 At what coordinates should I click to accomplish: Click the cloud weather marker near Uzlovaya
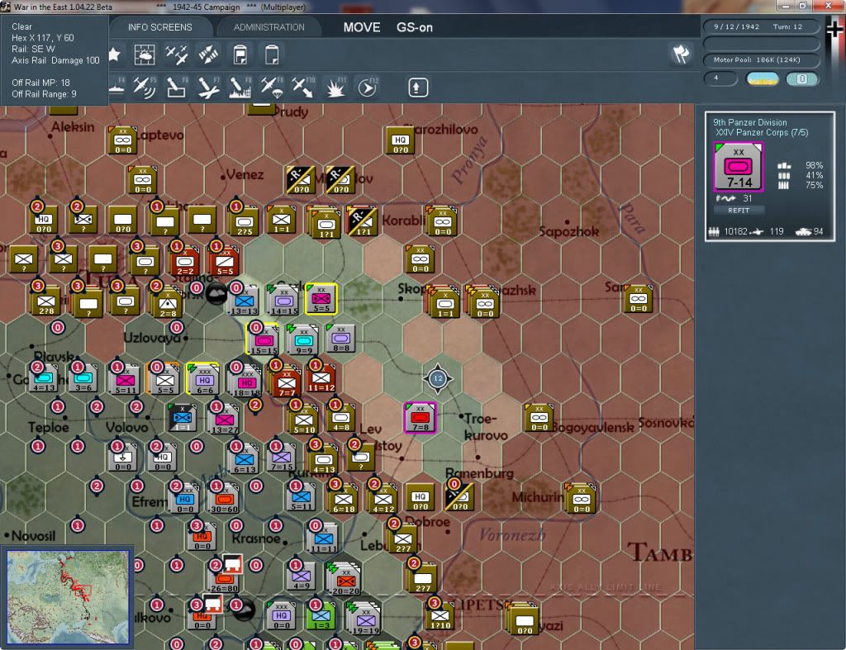[217, 295]
